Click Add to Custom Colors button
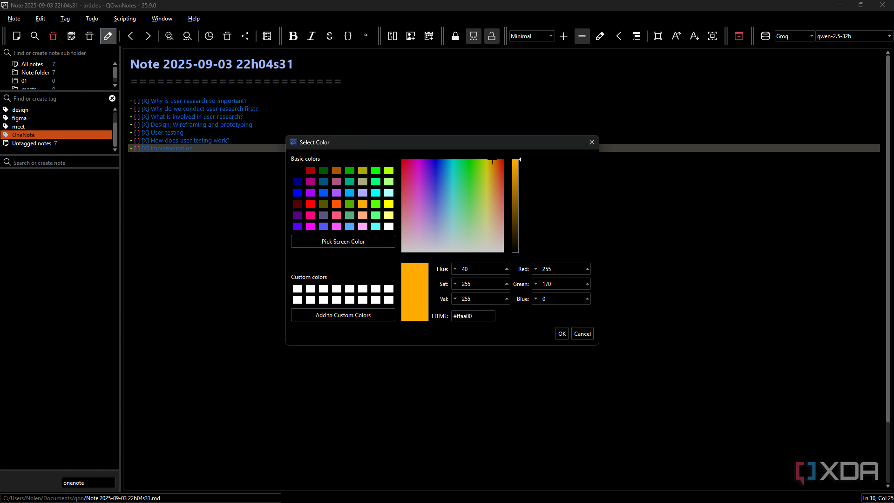 343,315
